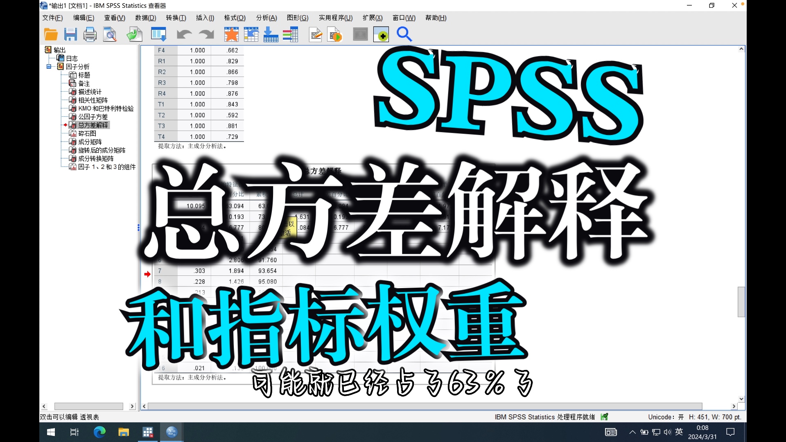Open the 实用程序 menu
The height and width of the screenshot is (442, 786).
336,18
